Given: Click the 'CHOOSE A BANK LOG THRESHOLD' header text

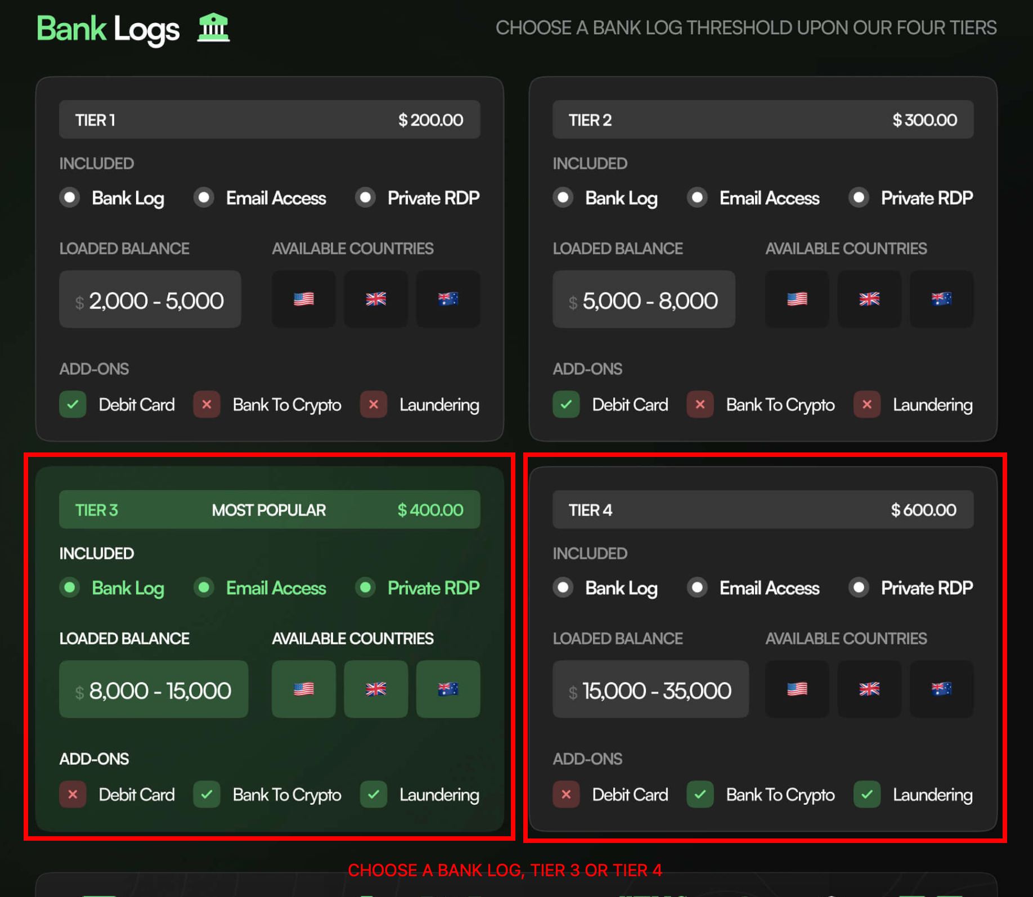Looking at the screenshot, I should (746, 28).
